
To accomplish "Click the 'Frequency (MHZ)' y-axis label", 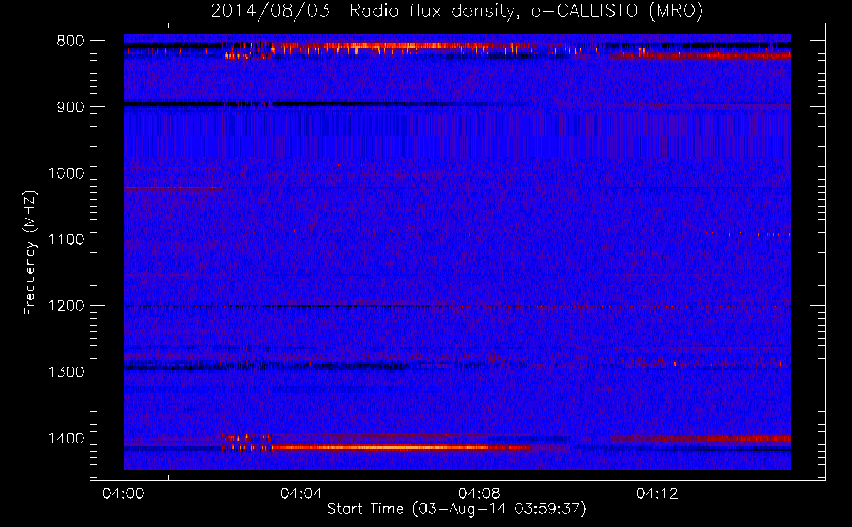I will pyautogui.click(x=30, y=252).
